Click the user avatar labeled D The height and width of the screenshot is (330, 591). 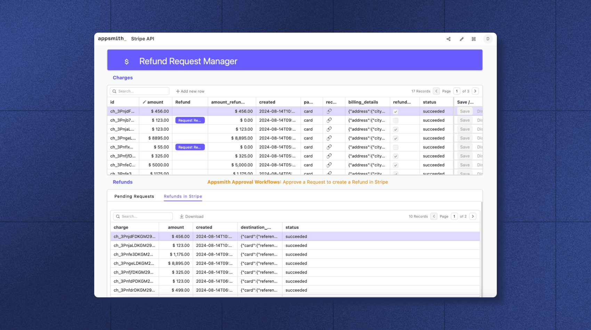pos(488,39)
